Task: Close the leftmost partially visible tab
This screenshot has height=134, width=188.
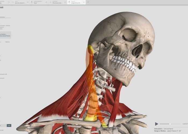Action: click(9, 2)
